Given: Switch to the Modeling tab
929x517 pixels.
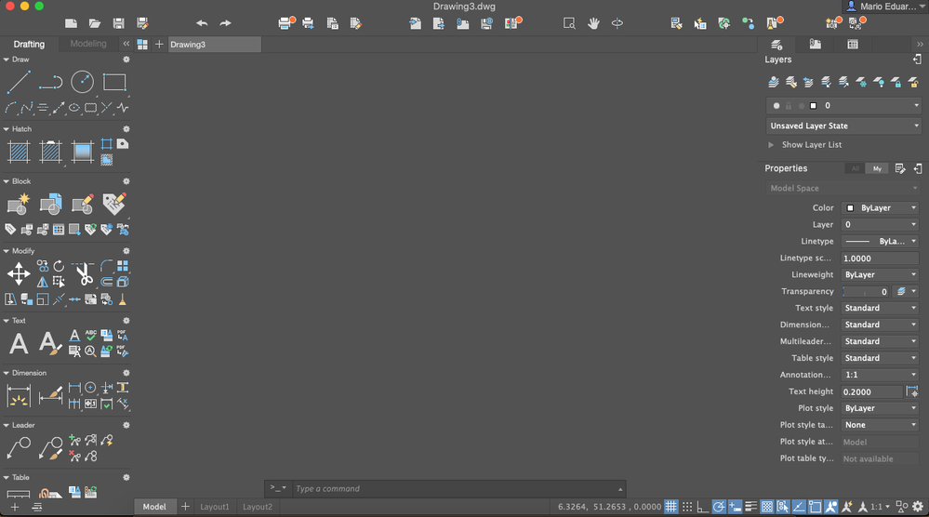Looking at the screenshot, I should [x=88, y=44].
